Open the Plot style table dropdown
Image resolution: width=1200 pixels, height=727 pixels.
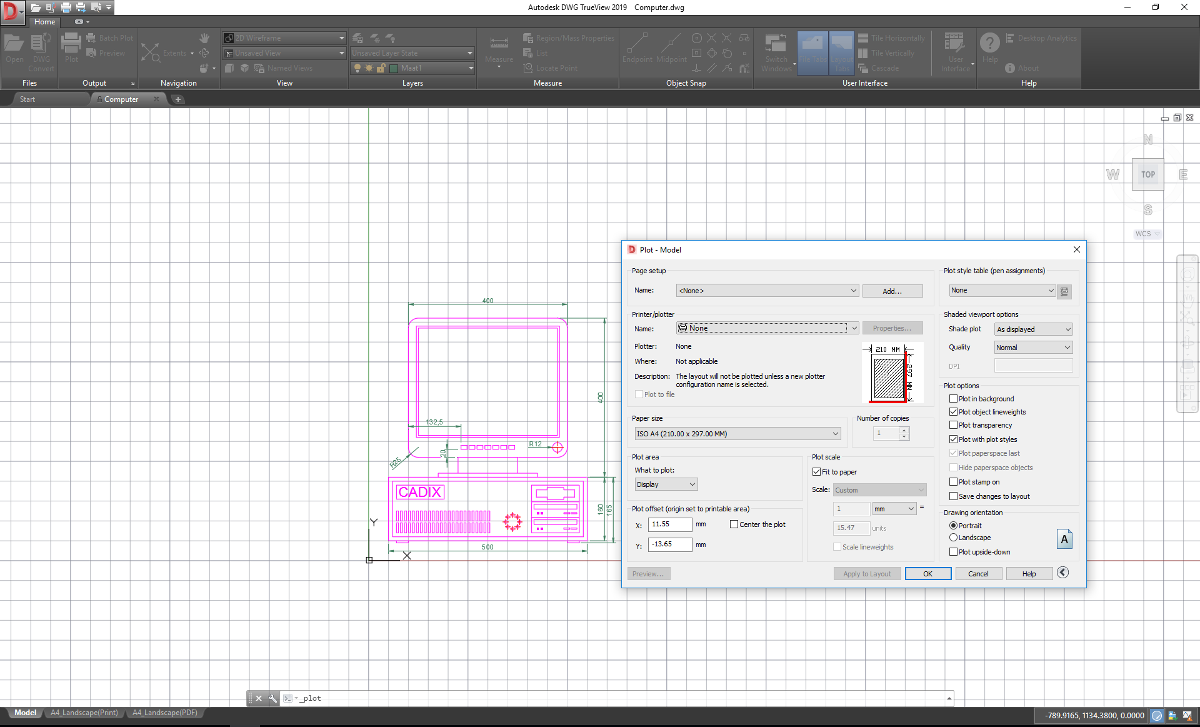point(1002,291)
